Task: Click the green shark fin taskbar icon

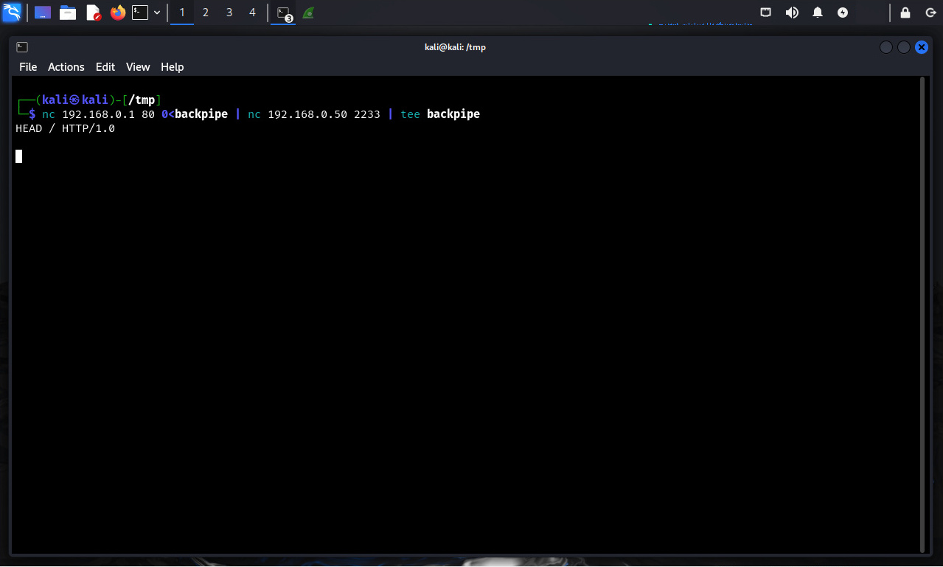Action: [308, 13]
